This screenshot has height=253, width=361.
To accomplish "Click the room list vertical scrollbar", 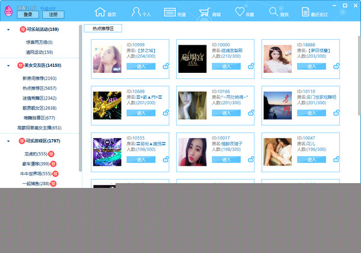I will [x=359, y=75].
